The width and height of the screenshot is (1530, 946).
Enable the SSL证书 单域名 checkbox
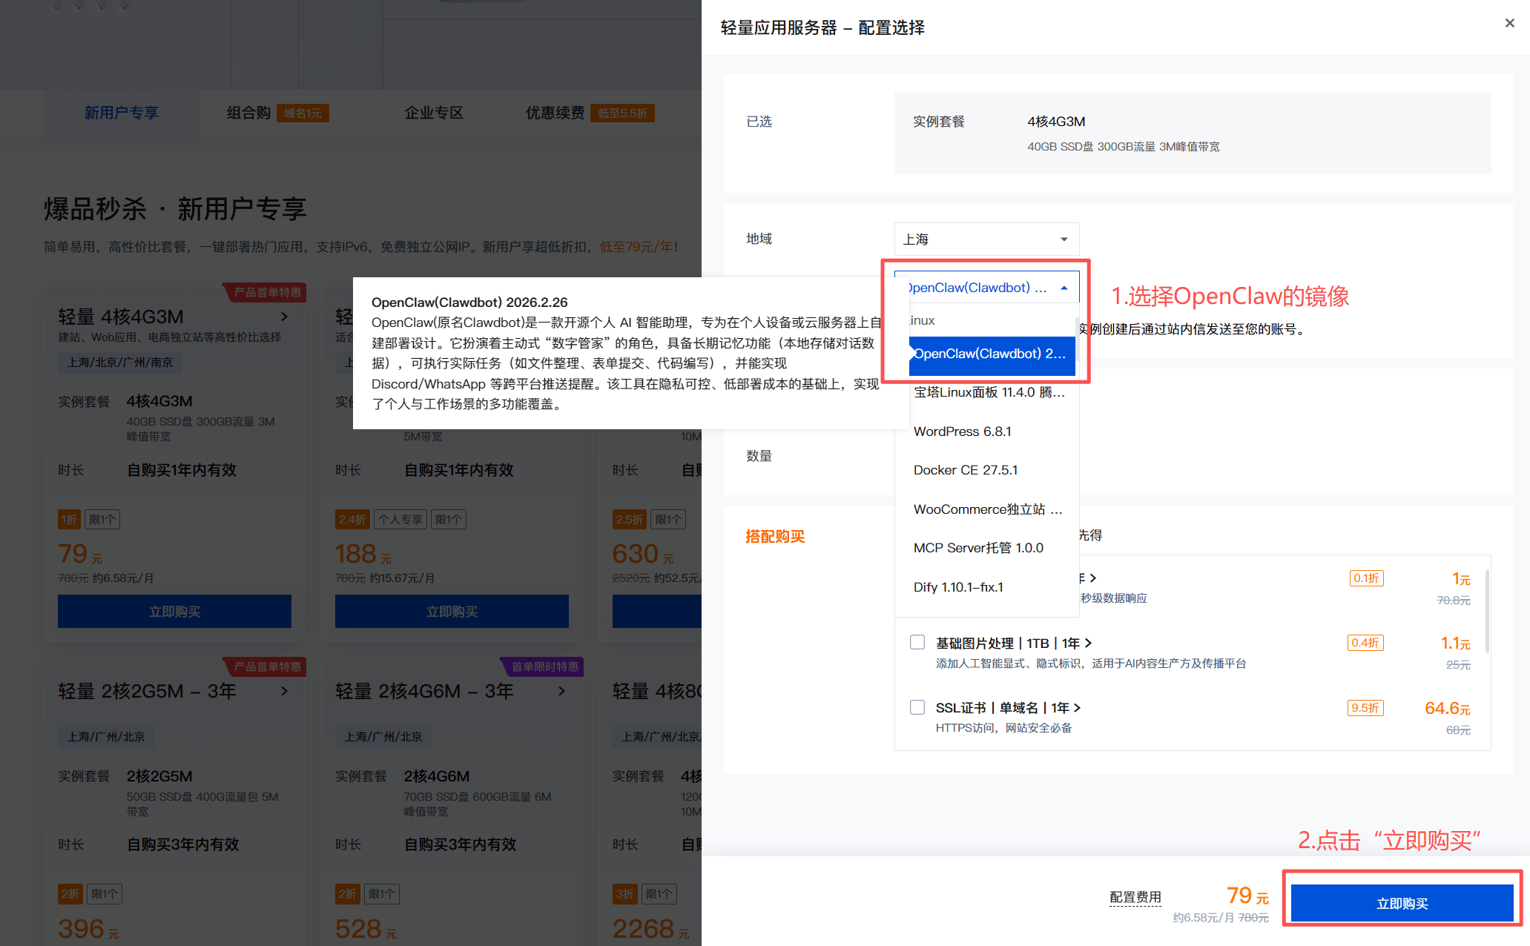tap(917, 707)
